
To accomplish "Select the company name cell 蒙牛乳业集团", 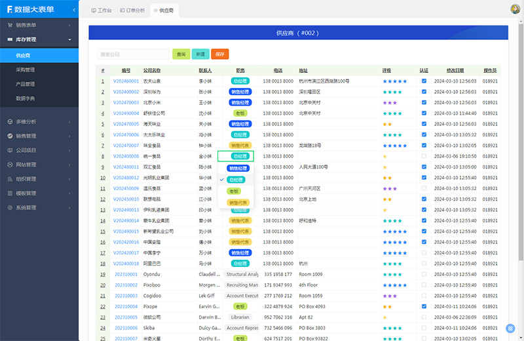I will pyautogui.click(x=156, y=221).
